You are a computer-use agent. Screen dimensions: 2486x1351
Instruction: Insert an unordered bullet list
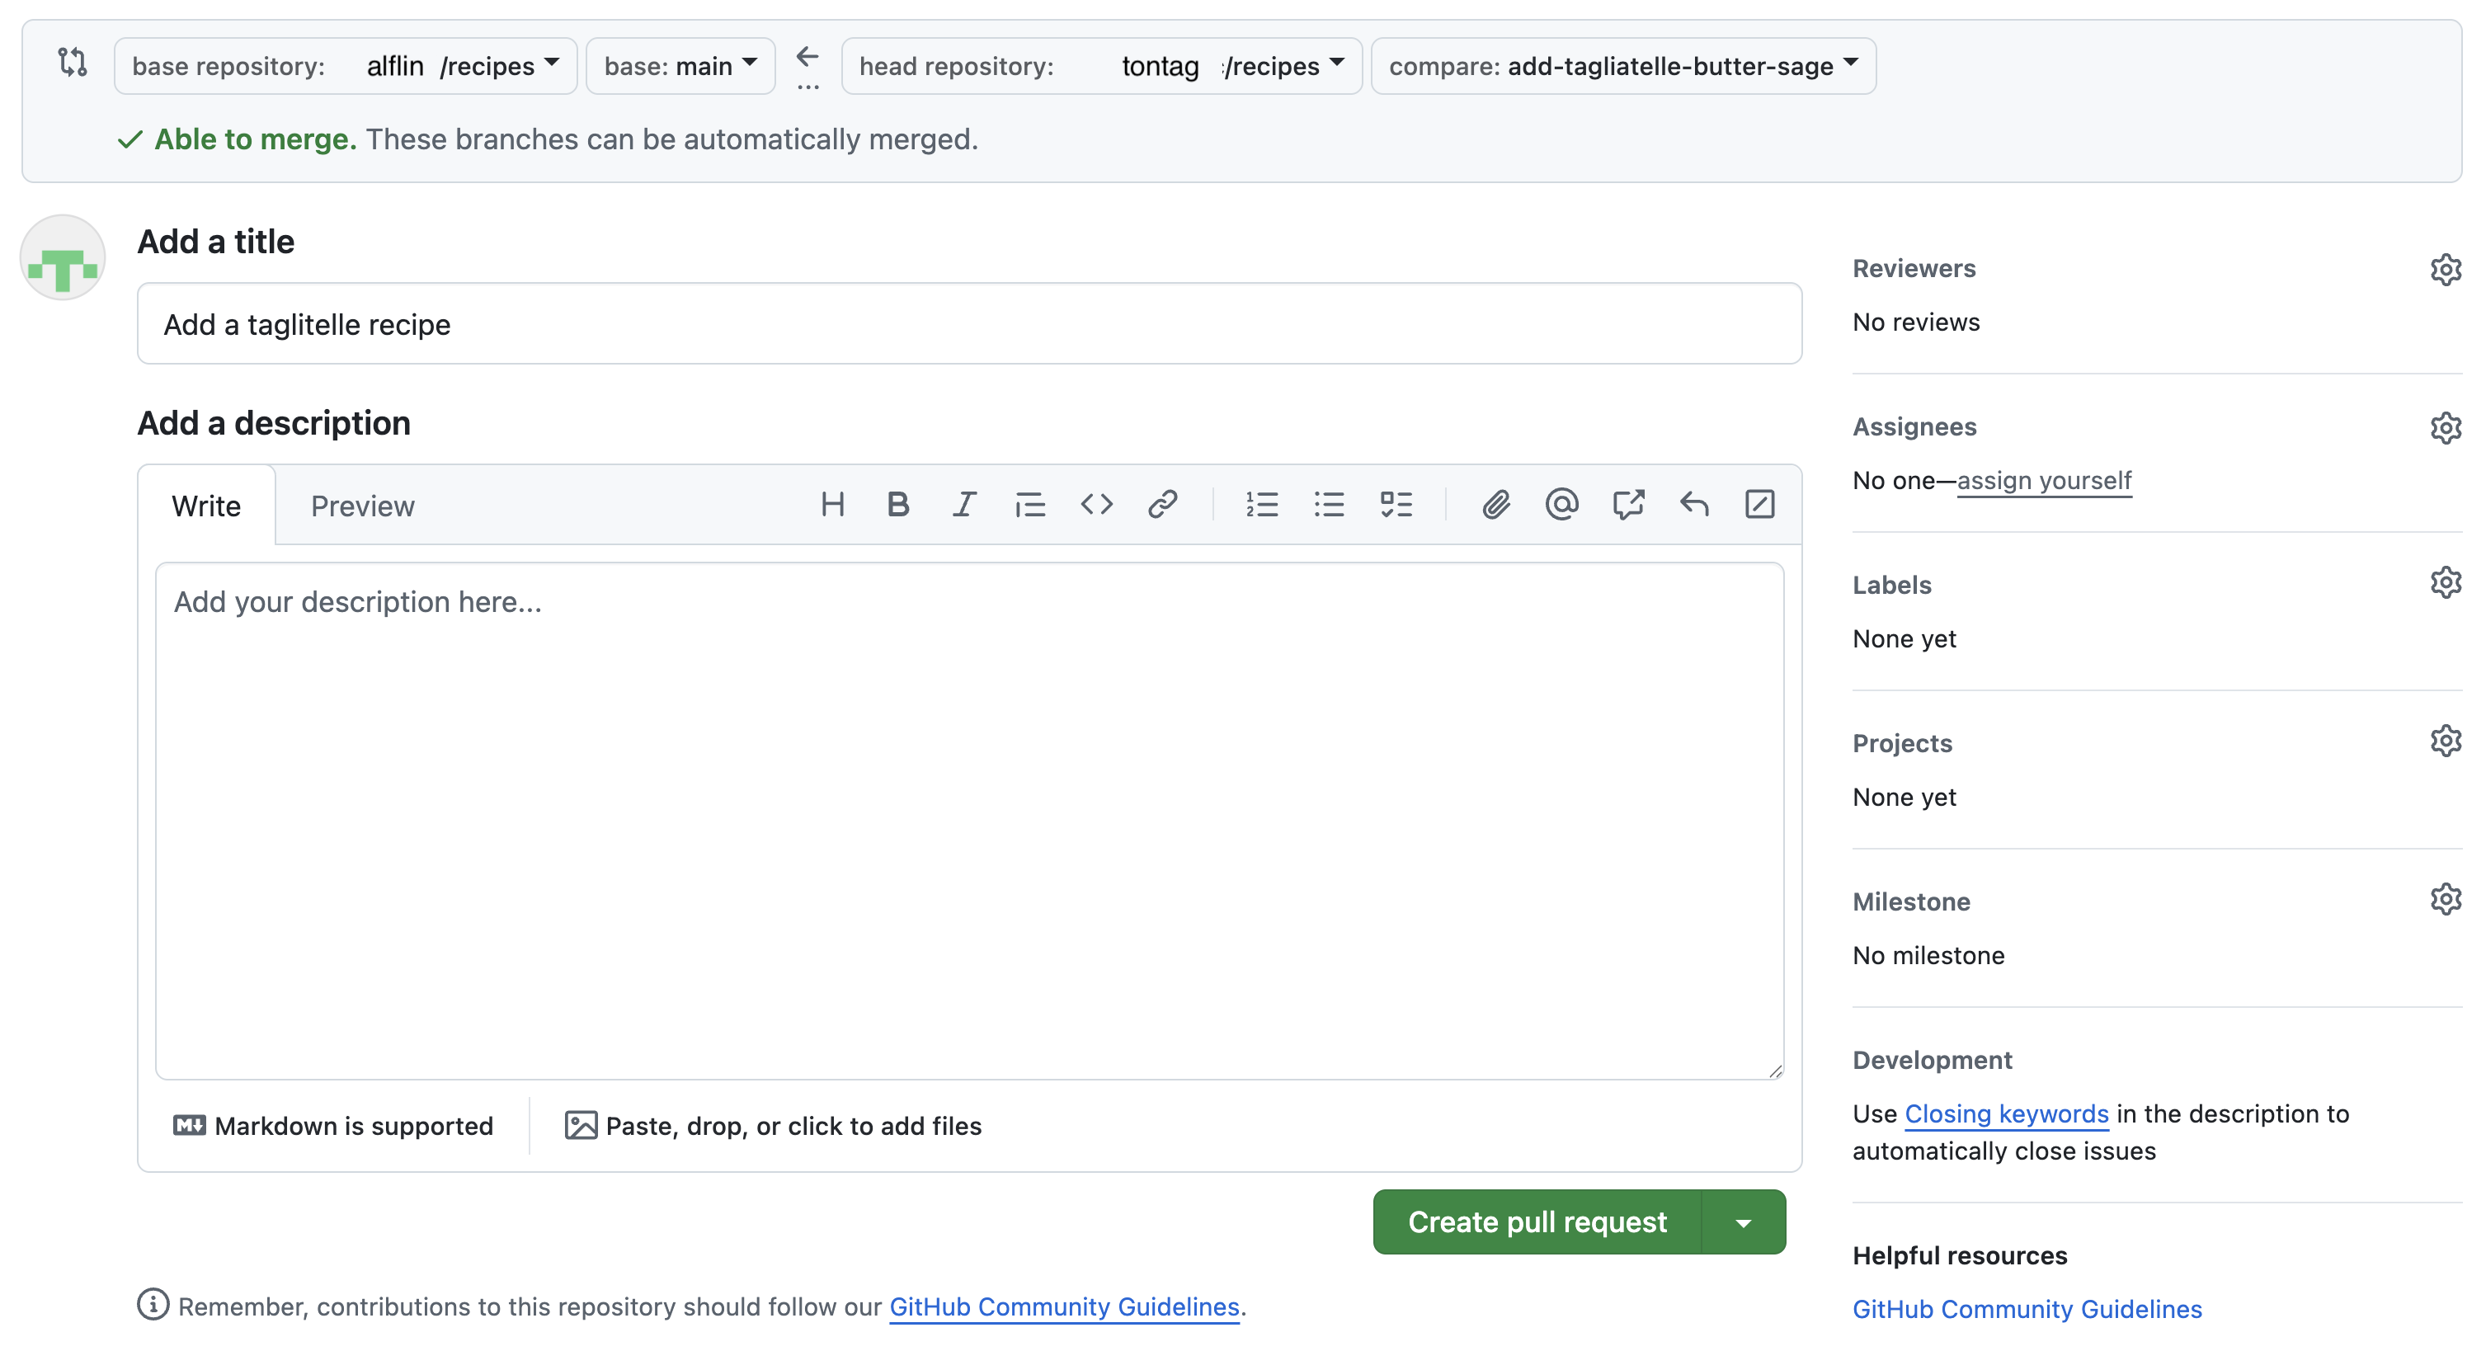click(1329, 505)
